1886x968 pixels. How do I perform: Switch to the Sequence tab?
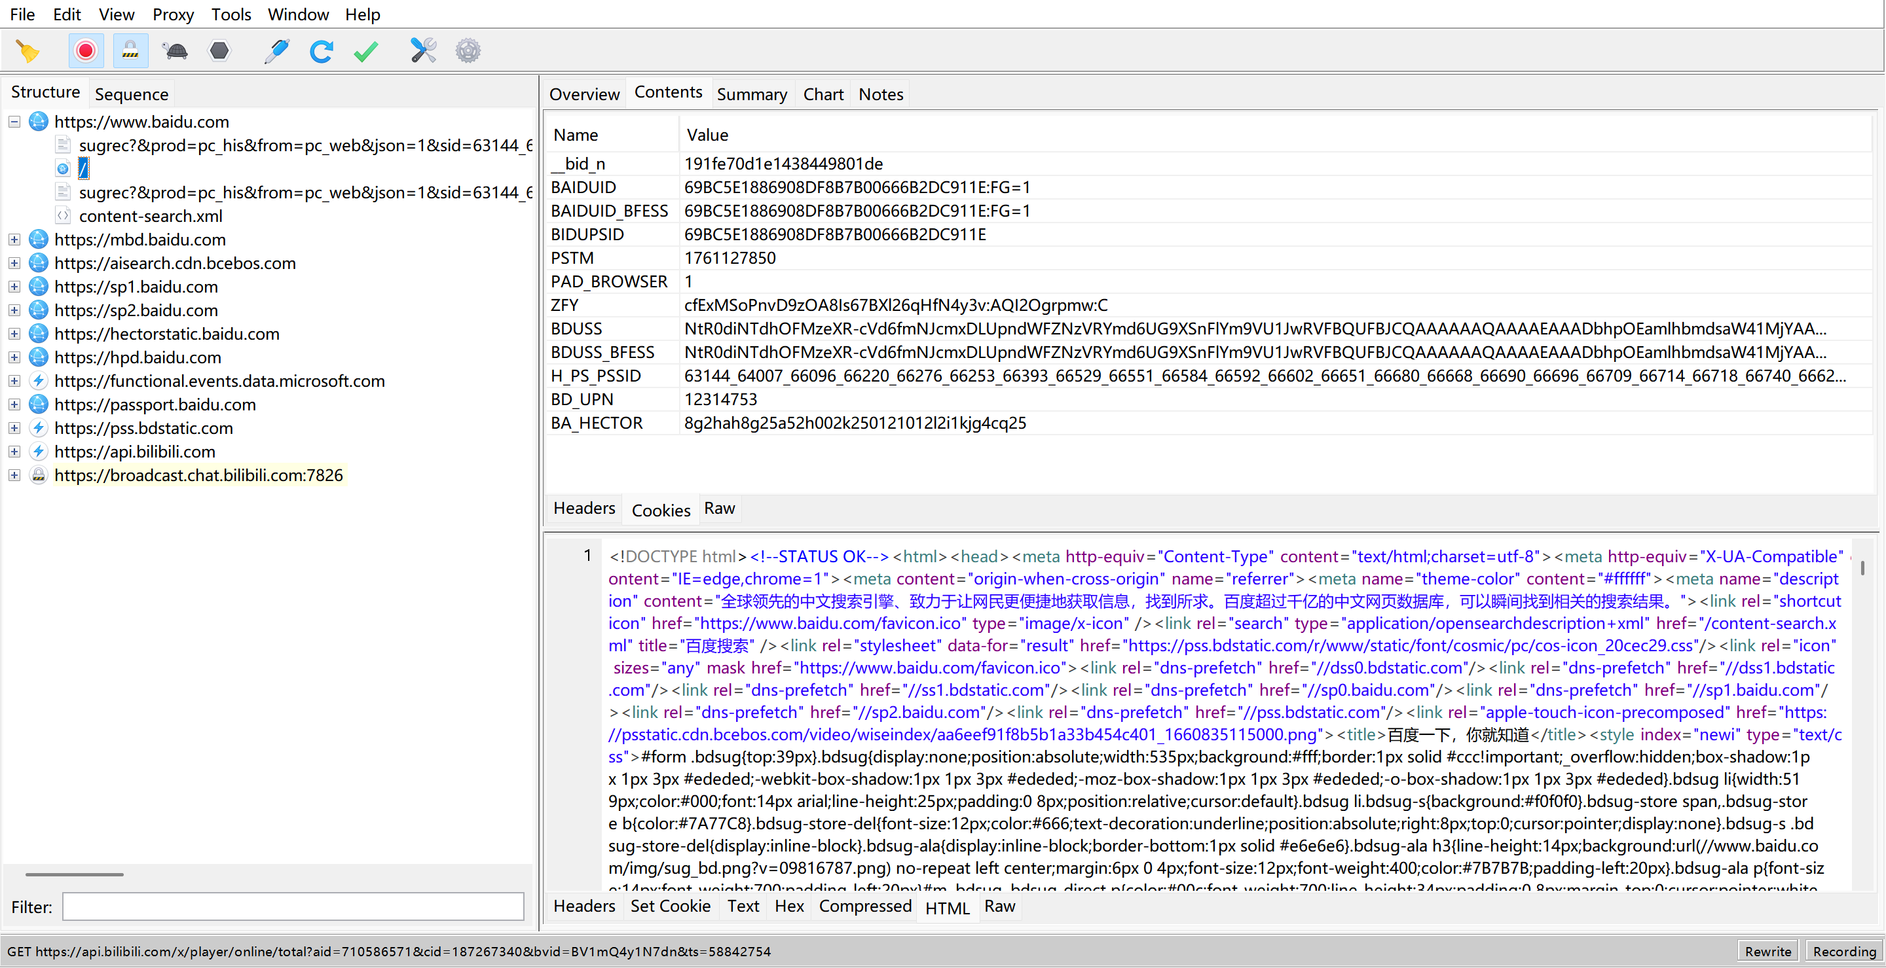pos(132,94)
